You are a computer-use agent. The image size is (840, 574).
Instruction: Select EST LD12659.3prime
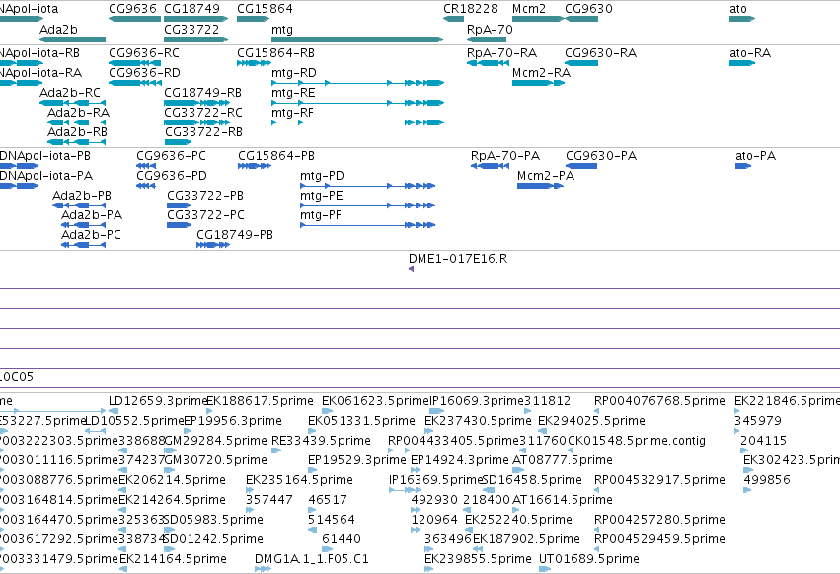114,411
